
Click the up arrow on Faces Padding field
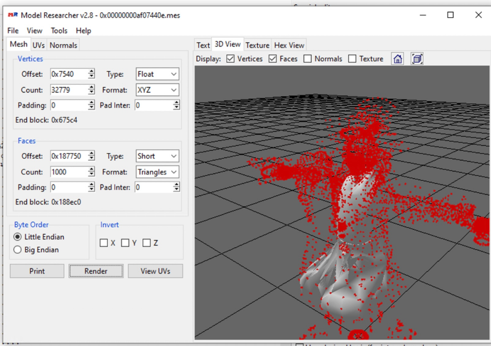tap(92, 185)
